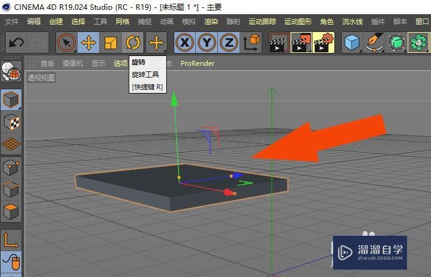The width and height of the screenshot is (431, 277).
Task: Open the 雕刻 menu
Action: coord(233,22)
